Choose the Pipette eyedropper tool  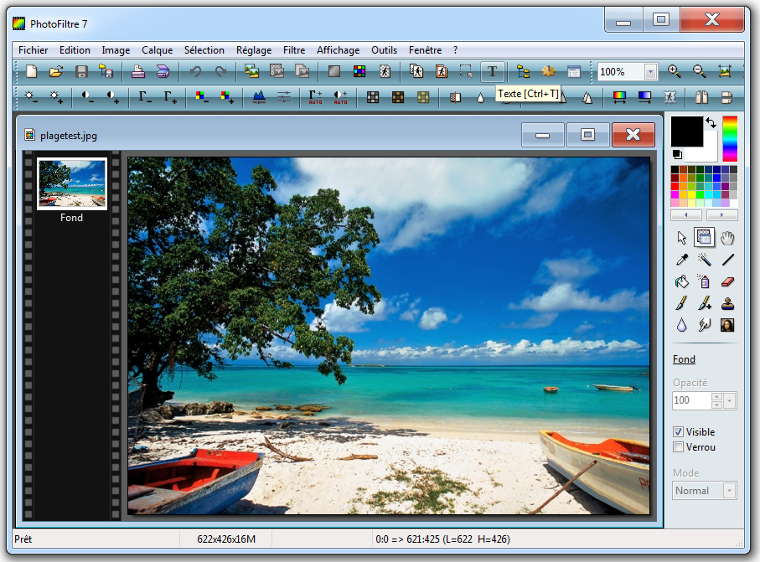tap(682, 260)
